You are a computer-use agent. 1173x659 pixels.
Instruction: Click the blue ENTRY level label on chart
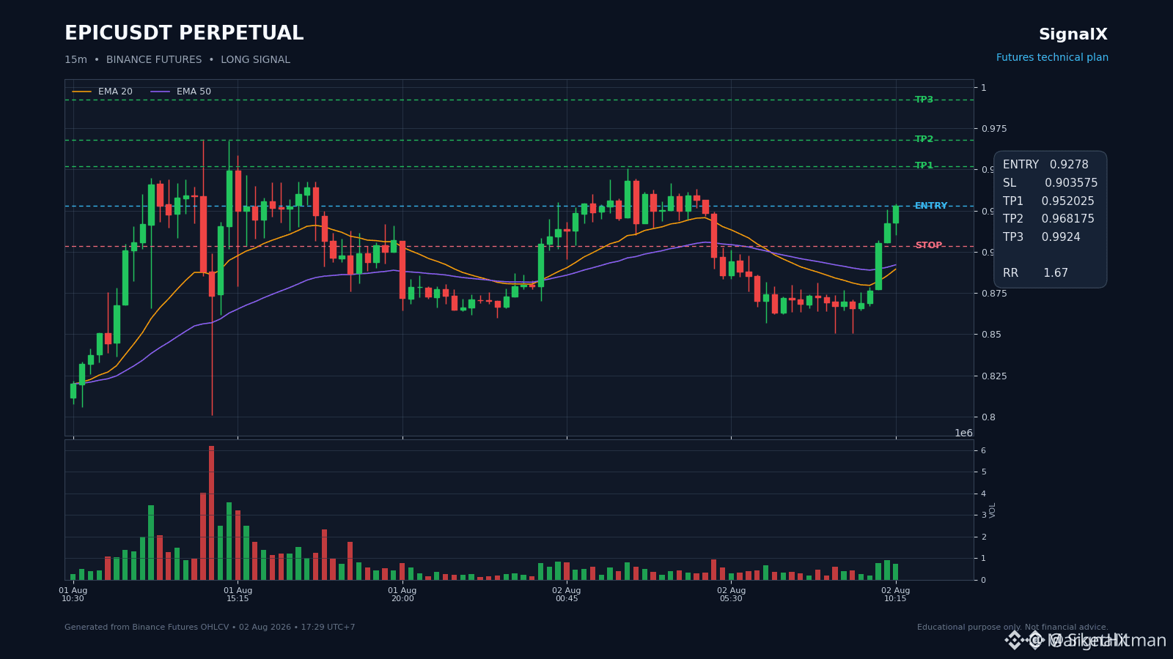click(x=931, y=206)
